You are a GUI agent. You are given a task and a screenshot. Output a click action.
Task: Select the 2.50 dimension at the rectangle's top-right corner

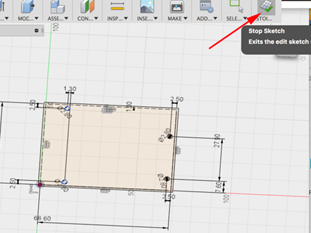177,99
